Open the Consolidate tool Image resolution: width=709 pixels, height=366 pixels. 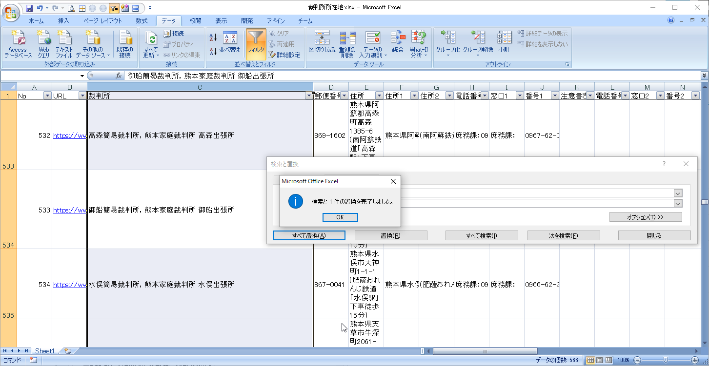(398, 43)
